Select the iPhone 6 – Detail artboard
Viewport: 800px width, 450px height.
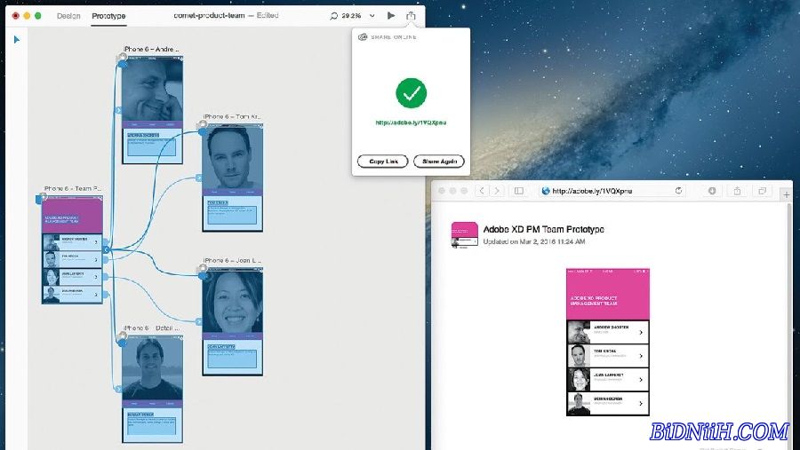click(x=152, y=389)
